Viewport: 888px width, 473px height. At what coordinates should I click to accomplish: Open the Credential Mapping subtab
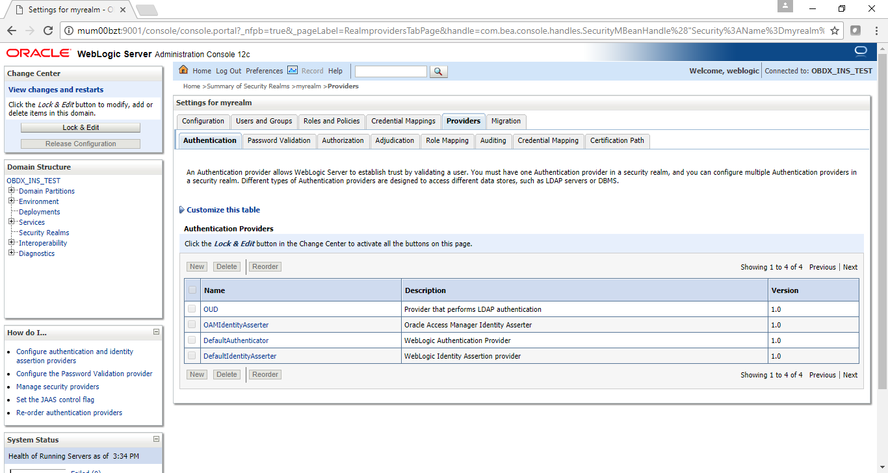click(548, 140)
